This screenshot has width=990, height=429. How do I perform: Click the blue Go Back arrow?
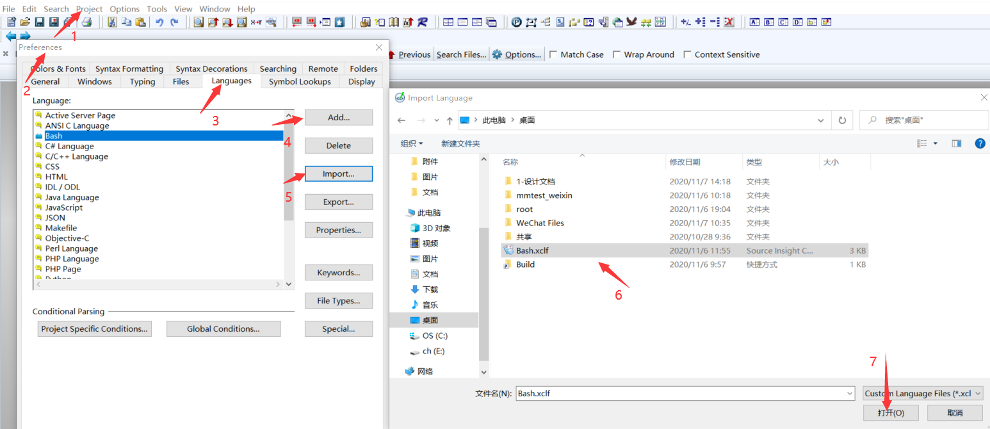[11, 36]
